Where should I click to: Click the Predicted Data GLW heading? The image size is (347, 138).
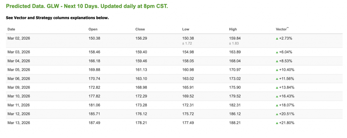(87, 6)
